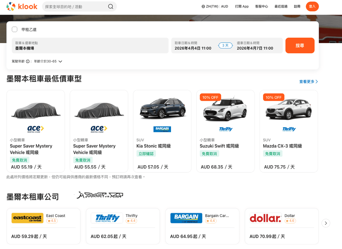Click the Mazda CX-3 car image
This screenshot has width=342, height=249.
pos(289,110)
